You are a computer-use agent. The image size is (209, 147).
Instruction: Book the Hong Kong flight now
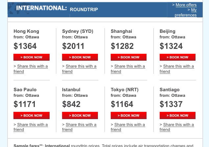point(32,57)
